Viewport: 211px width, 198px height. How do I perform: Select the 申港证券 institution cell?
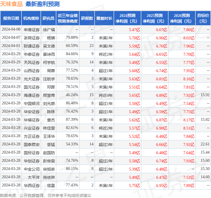point(32,30)
